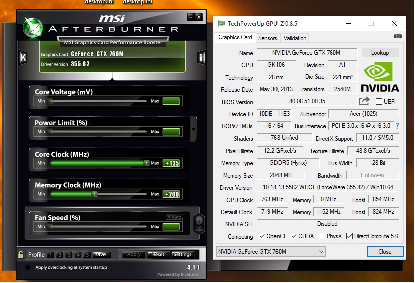This screenshot has width=415, height=283.
Task: Click the NVIDIA logo in GPU-Z
Action: 380,77
